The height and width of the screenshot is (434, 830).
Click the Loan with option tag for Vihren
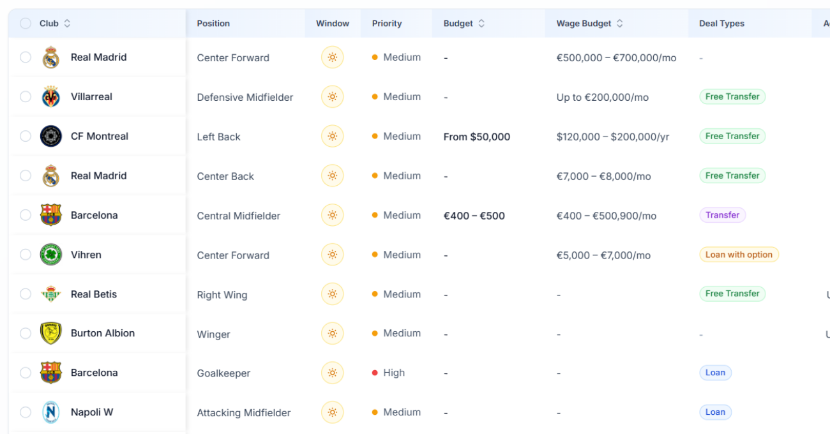click(739, 255)
